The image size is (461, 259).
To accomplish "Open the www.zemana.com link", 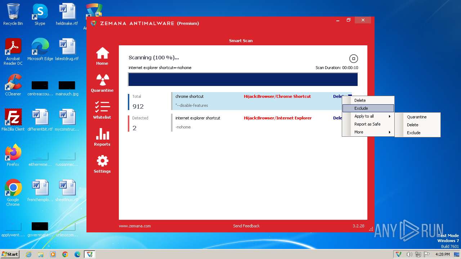I will [x=135, y=226].
